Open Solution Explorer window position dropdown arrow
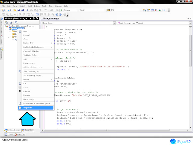This screenshot has height=145, width=193. [30, 18]
